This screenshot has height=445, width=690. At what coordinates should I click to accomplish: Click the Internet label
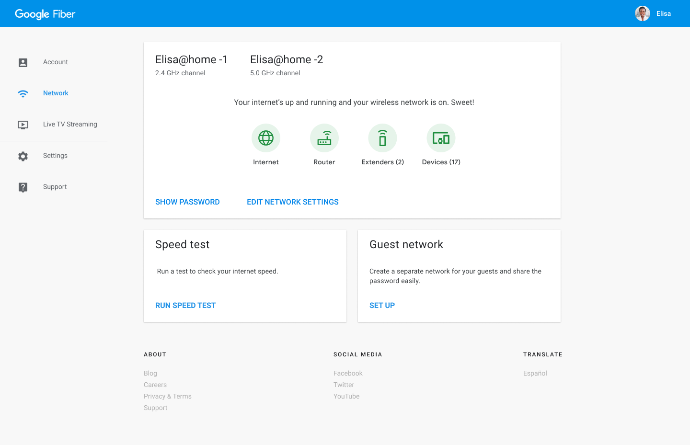[266, 162]
